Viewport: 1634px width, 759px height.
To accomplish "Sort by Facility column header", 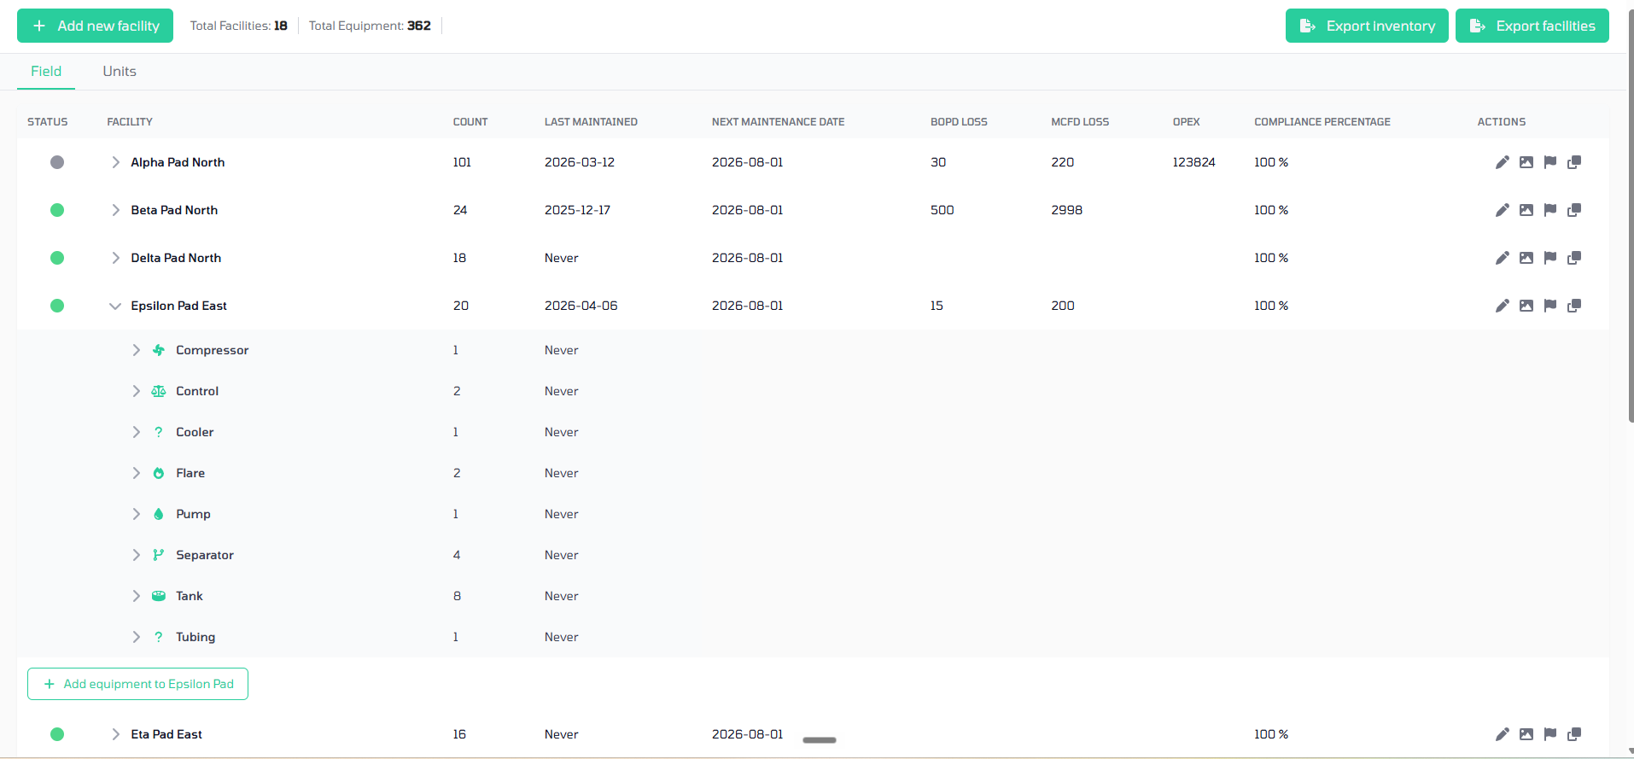I will (130, 122).
